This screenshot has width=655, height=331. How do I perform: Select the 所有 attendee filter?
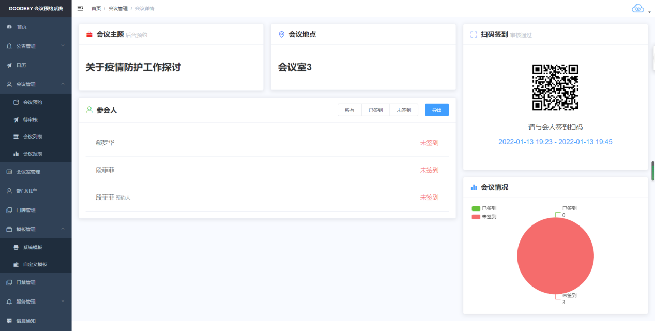pyautogui.click(x=349, y=110)
